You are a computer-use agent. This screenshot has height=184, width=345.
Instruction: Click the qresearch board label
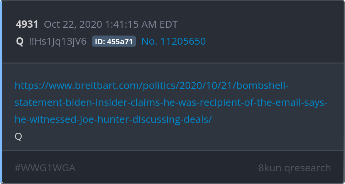pyautogui.click(x=308, y=168)
